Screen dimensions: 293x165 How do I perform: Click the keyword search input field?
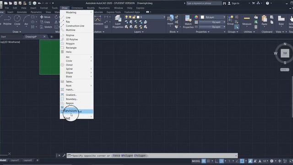[204, 3]
